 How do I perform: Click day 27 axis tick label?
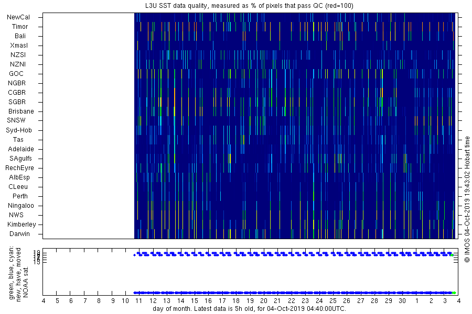click(361, 301)
